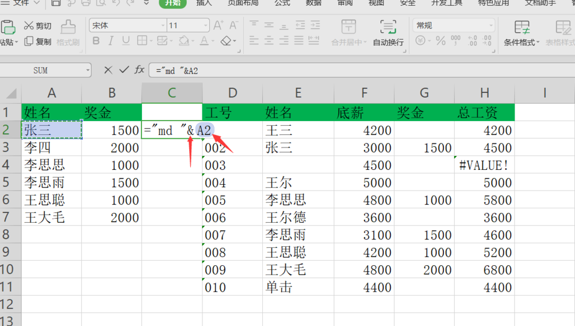Expand the font name dropdown 宋体
This screenshot has height=326, width=575.
tap(163, 26)
